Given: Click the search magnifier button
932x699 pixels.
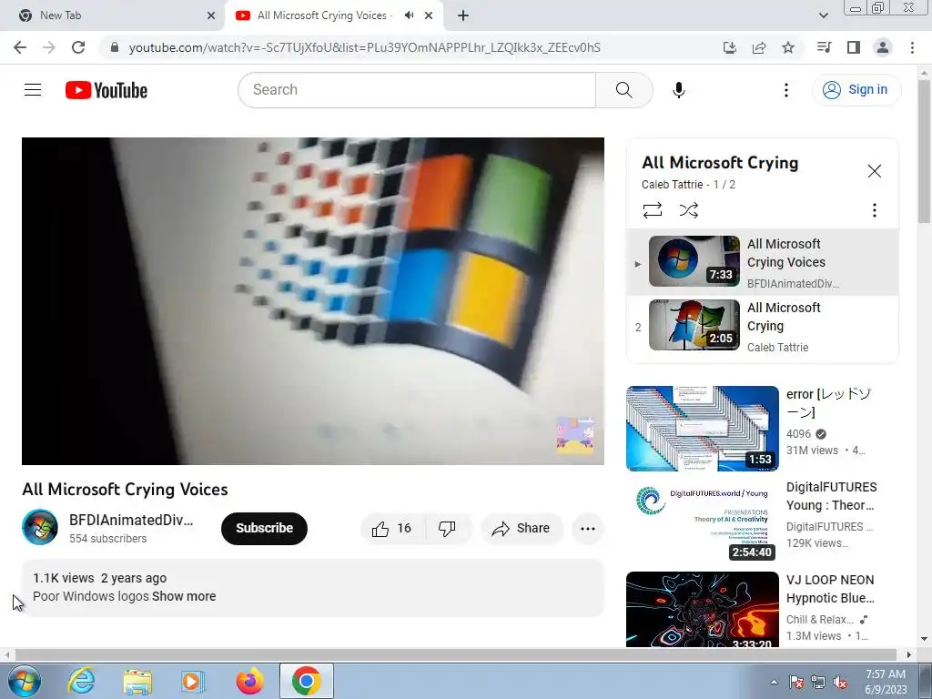Looking at the screenshot, I should (624, 90).
